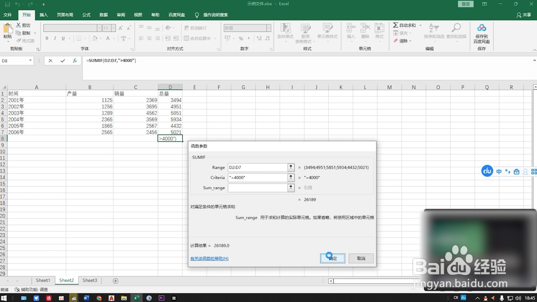Click the Paste icon in clipboard group
The image size is (537, 302).
tap(7, 28)
